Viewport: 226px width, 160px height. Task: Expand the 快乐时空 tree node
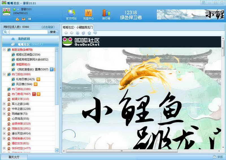4,148
